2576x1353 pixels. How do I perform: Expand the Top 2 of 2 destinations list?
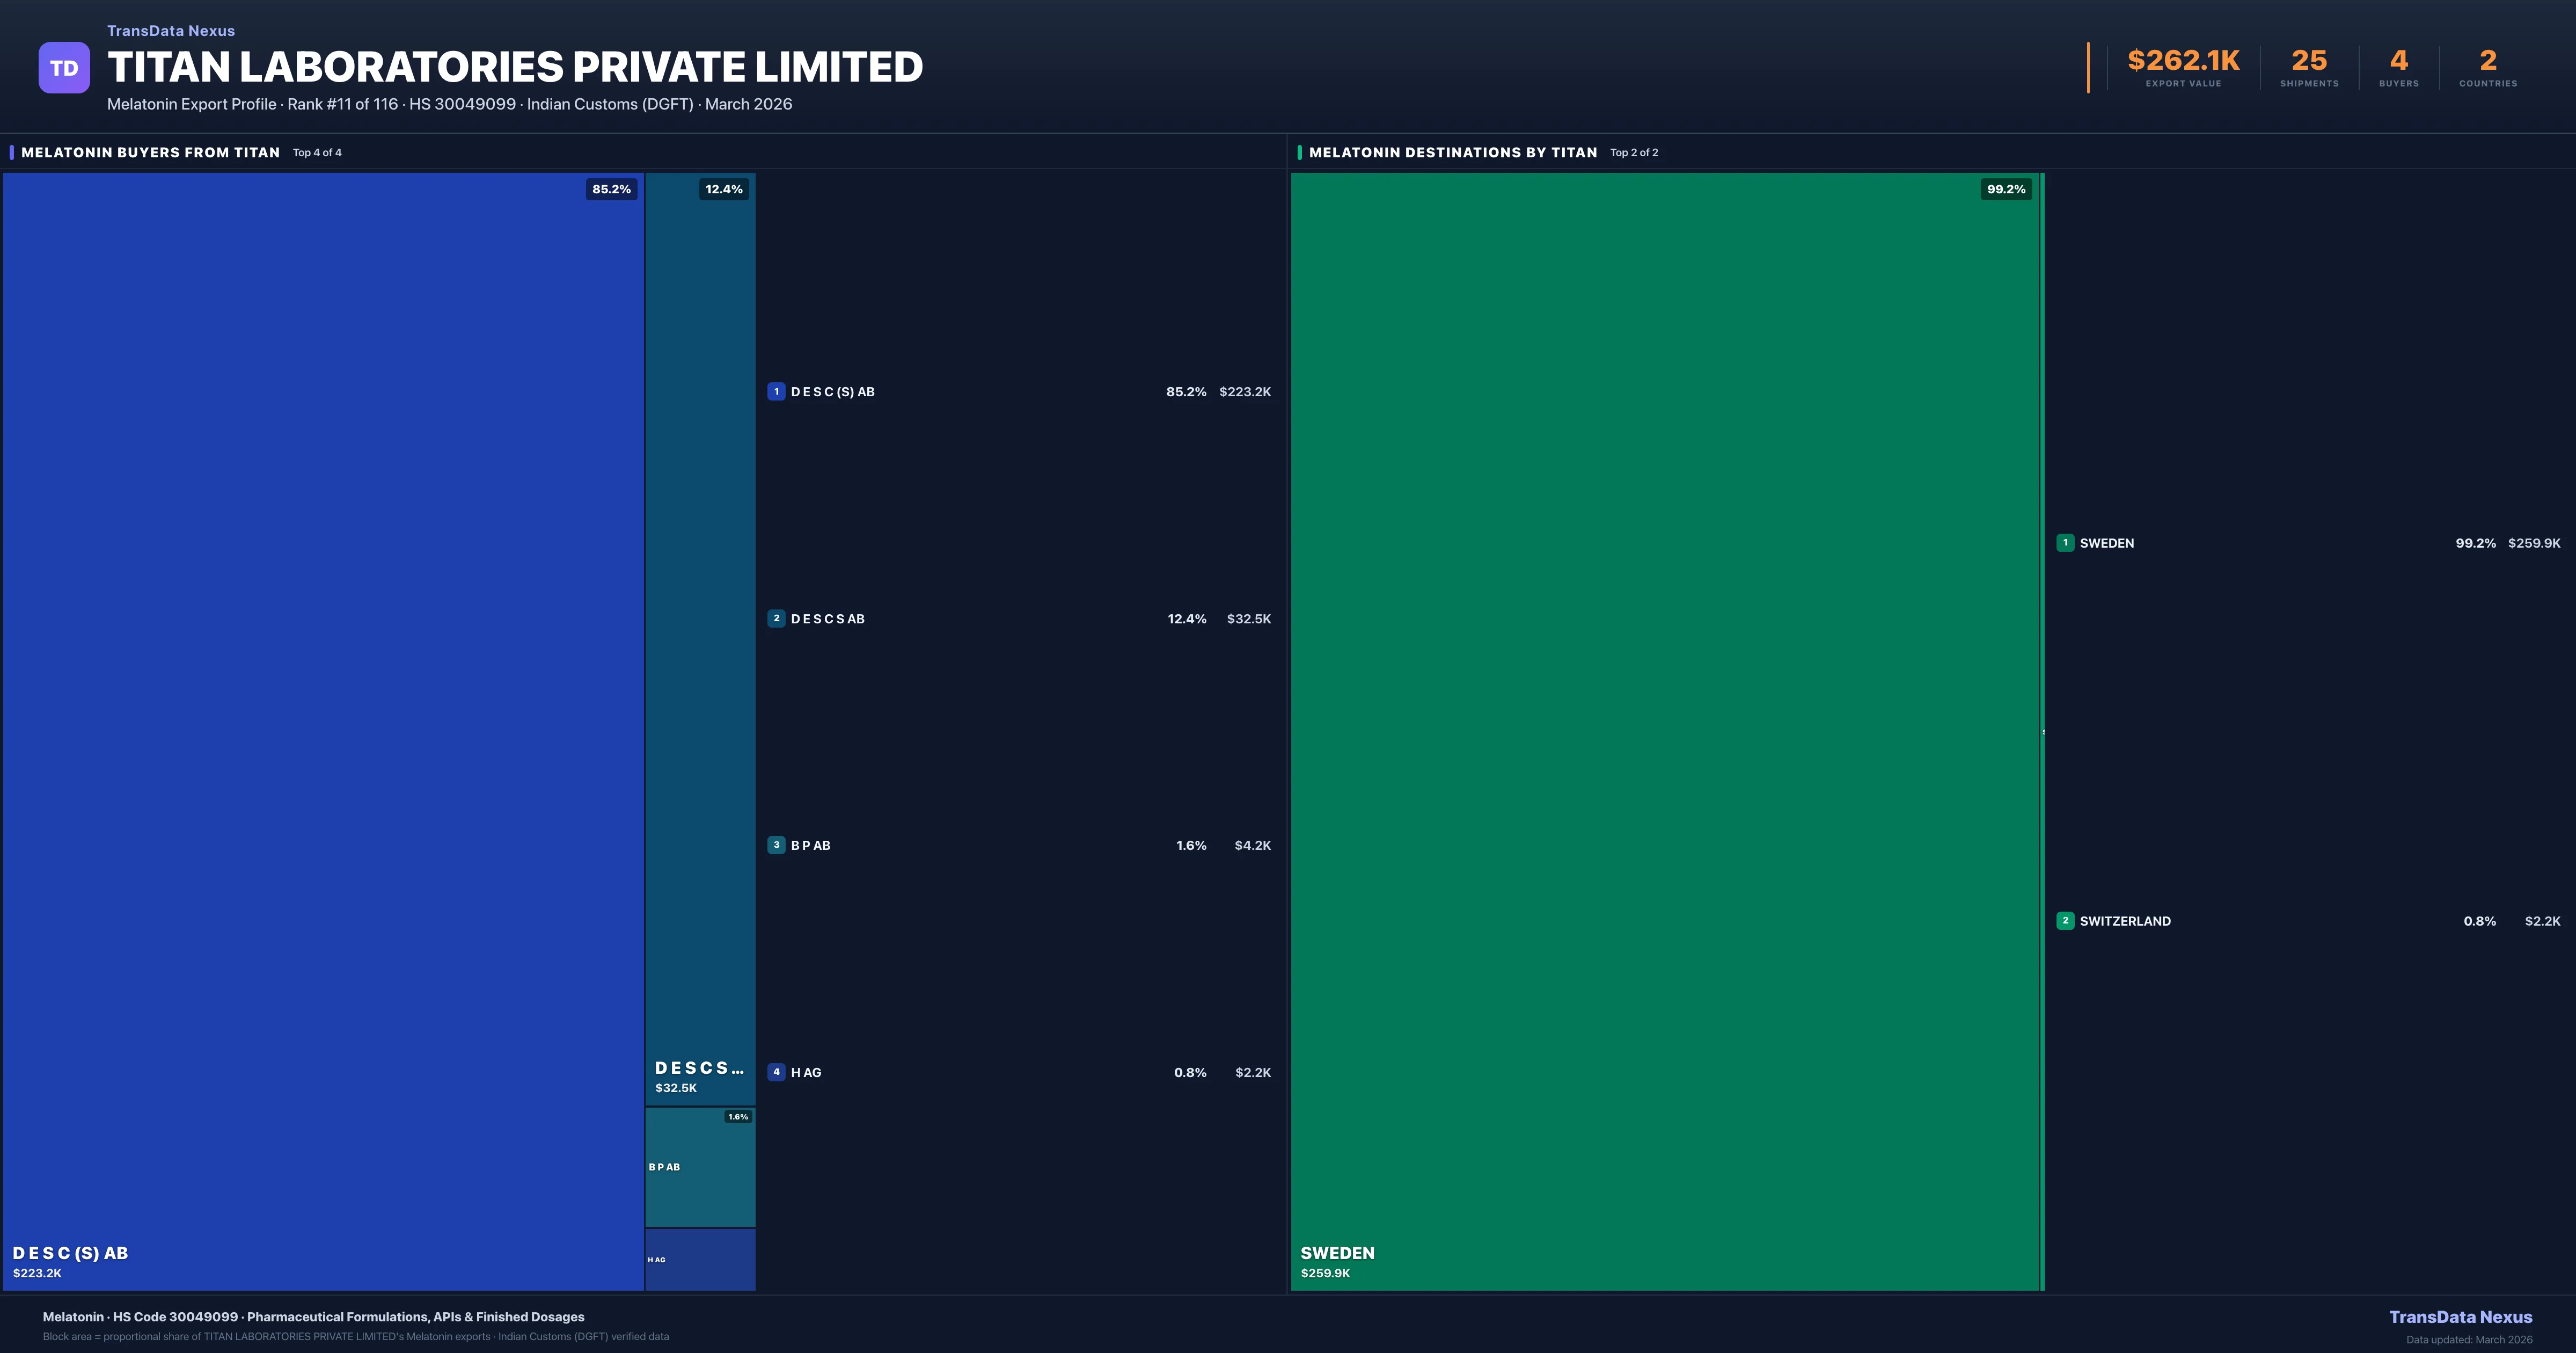coord(1634,152)
